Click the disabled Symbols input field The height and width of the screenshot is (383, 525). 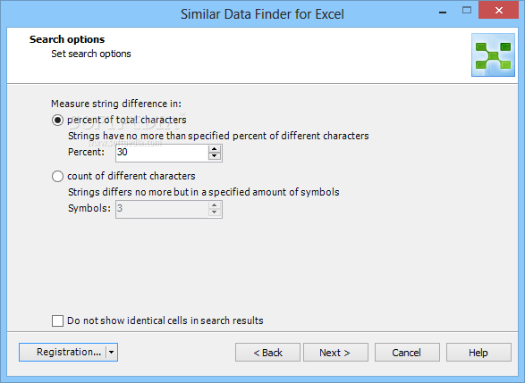click(x=163, y=209)
